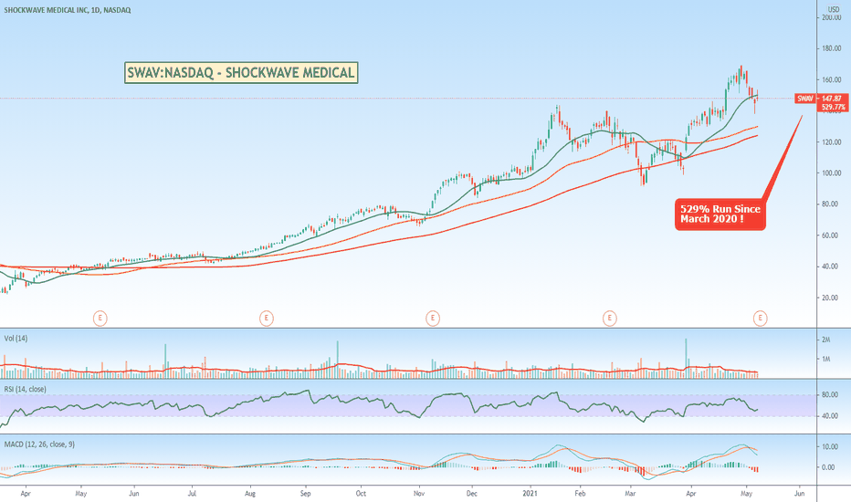Click the Dec time axis label
This screenshot has height=502, width=851.
[x=472, y=494]
